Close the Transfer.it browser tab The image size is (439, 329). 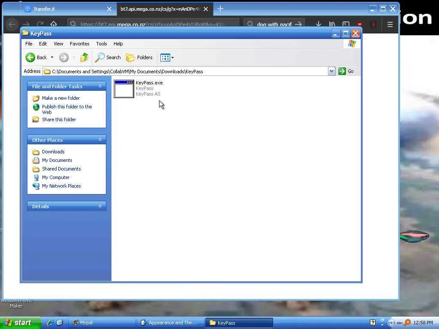109,9
